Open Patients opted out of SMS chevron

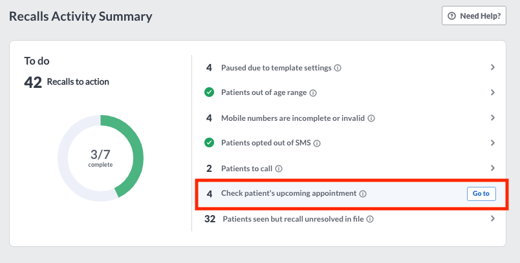(x=492, y=143)
